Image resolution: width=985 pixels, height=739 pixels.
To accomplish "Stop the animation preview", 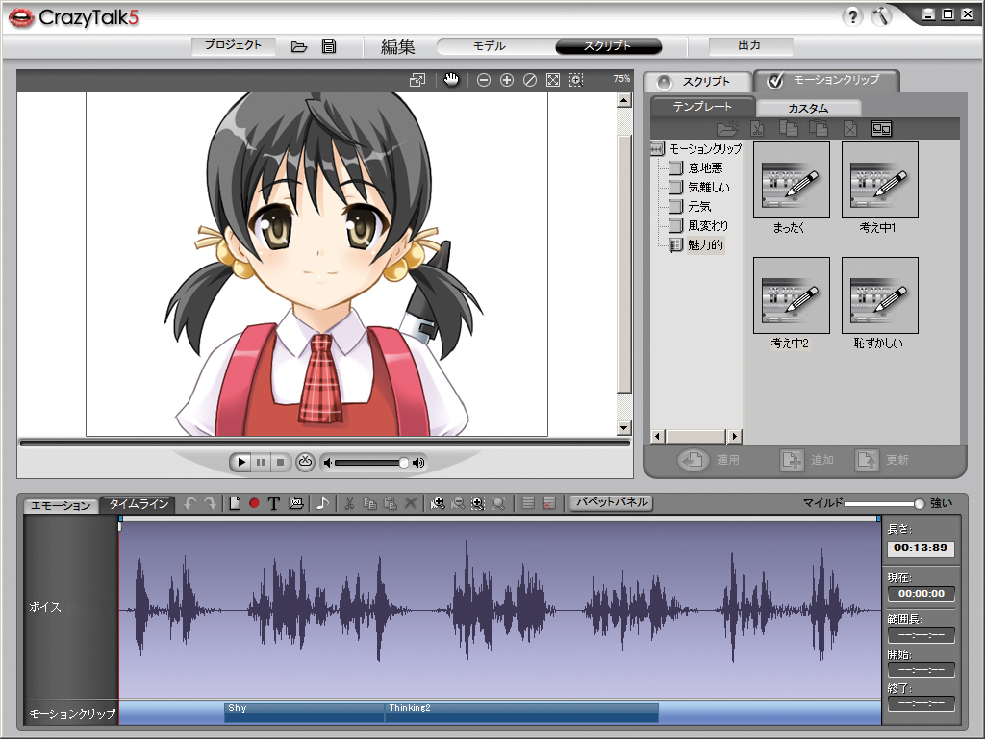I will [x=280, y=463].
